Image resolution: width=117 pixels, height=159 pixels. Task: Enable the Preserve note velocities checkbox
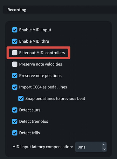pyautogui.click(x=15, y=64)
